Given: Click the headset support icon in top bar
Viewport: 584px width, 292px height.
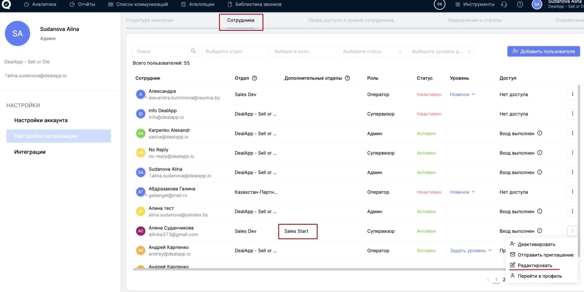Looking at the screenshot, I should (504, 4).
